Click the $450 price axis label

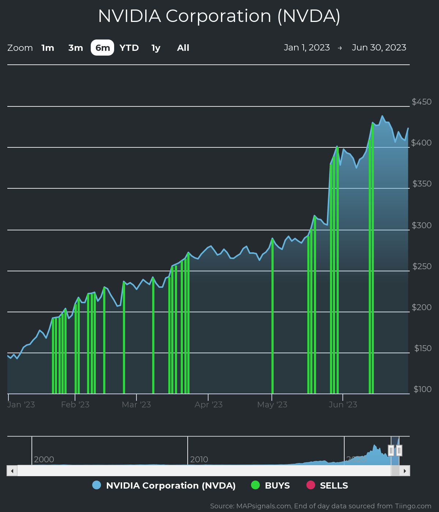(x=421, y=102)
